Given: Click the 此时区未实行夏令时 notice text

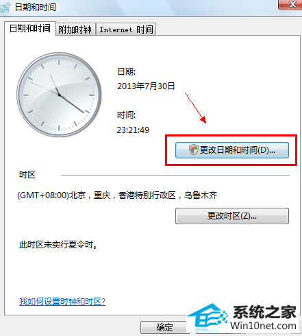Looking at the screenshot, I should 58,245.
